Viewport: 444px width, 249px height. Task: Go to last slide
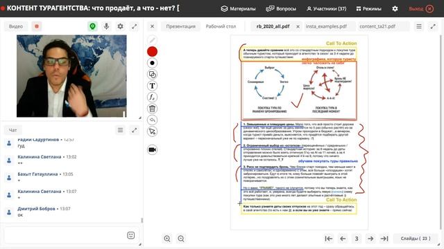pos(384,239)
